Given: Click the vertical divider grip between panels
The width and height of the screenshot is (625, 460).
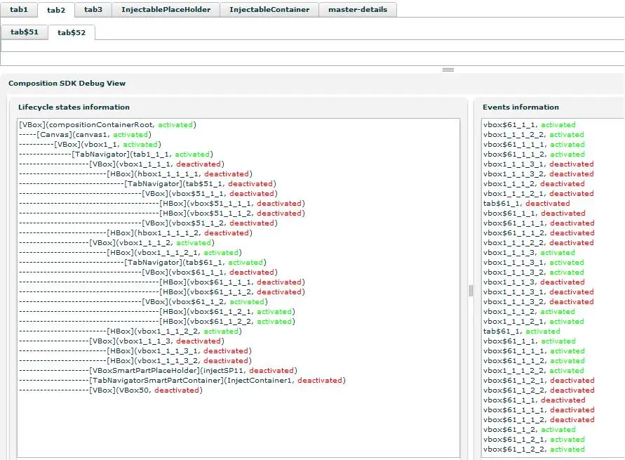Looking at the screenshot, I should pyautogui.click(x=471, y=290).
